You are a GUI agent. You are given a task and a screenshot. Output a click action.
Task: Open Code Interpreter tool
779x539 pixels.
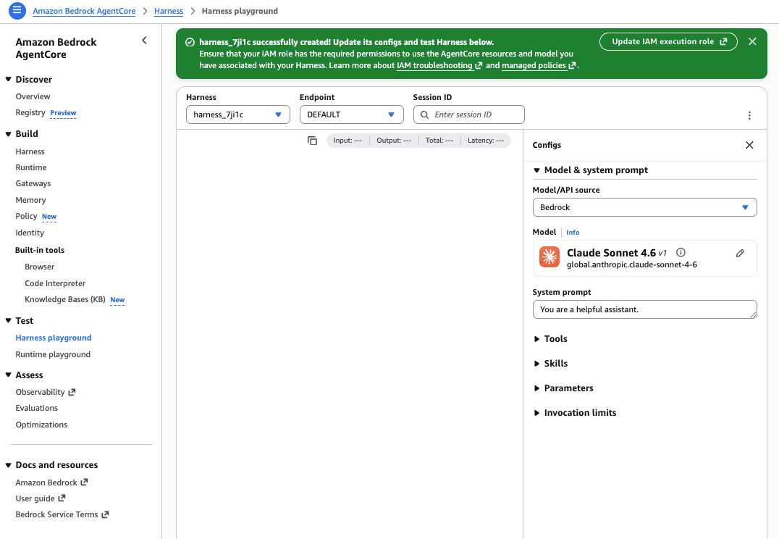click(55, 283)
